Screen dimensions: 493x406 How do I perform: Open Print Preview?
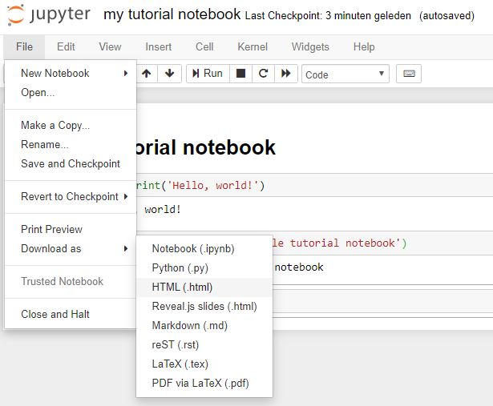coord(71,229)
